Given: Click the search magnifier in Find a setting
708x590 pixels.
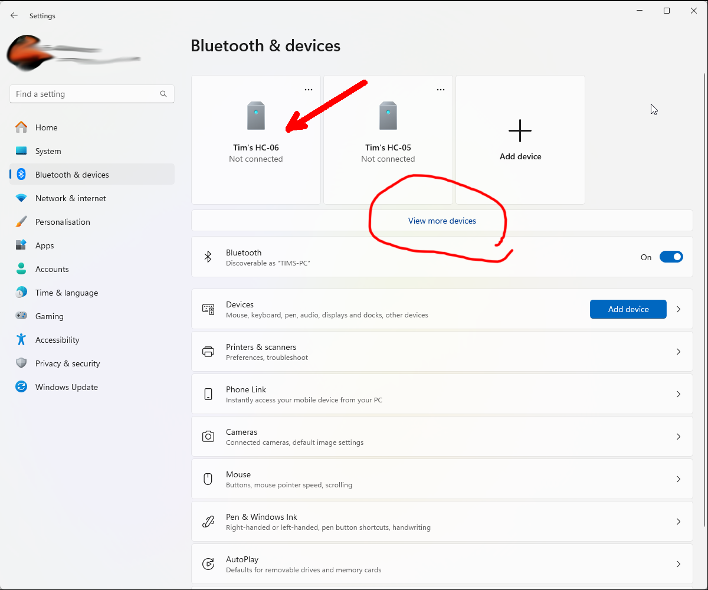Looking at the screenshot, I should (x=163, y=93).
